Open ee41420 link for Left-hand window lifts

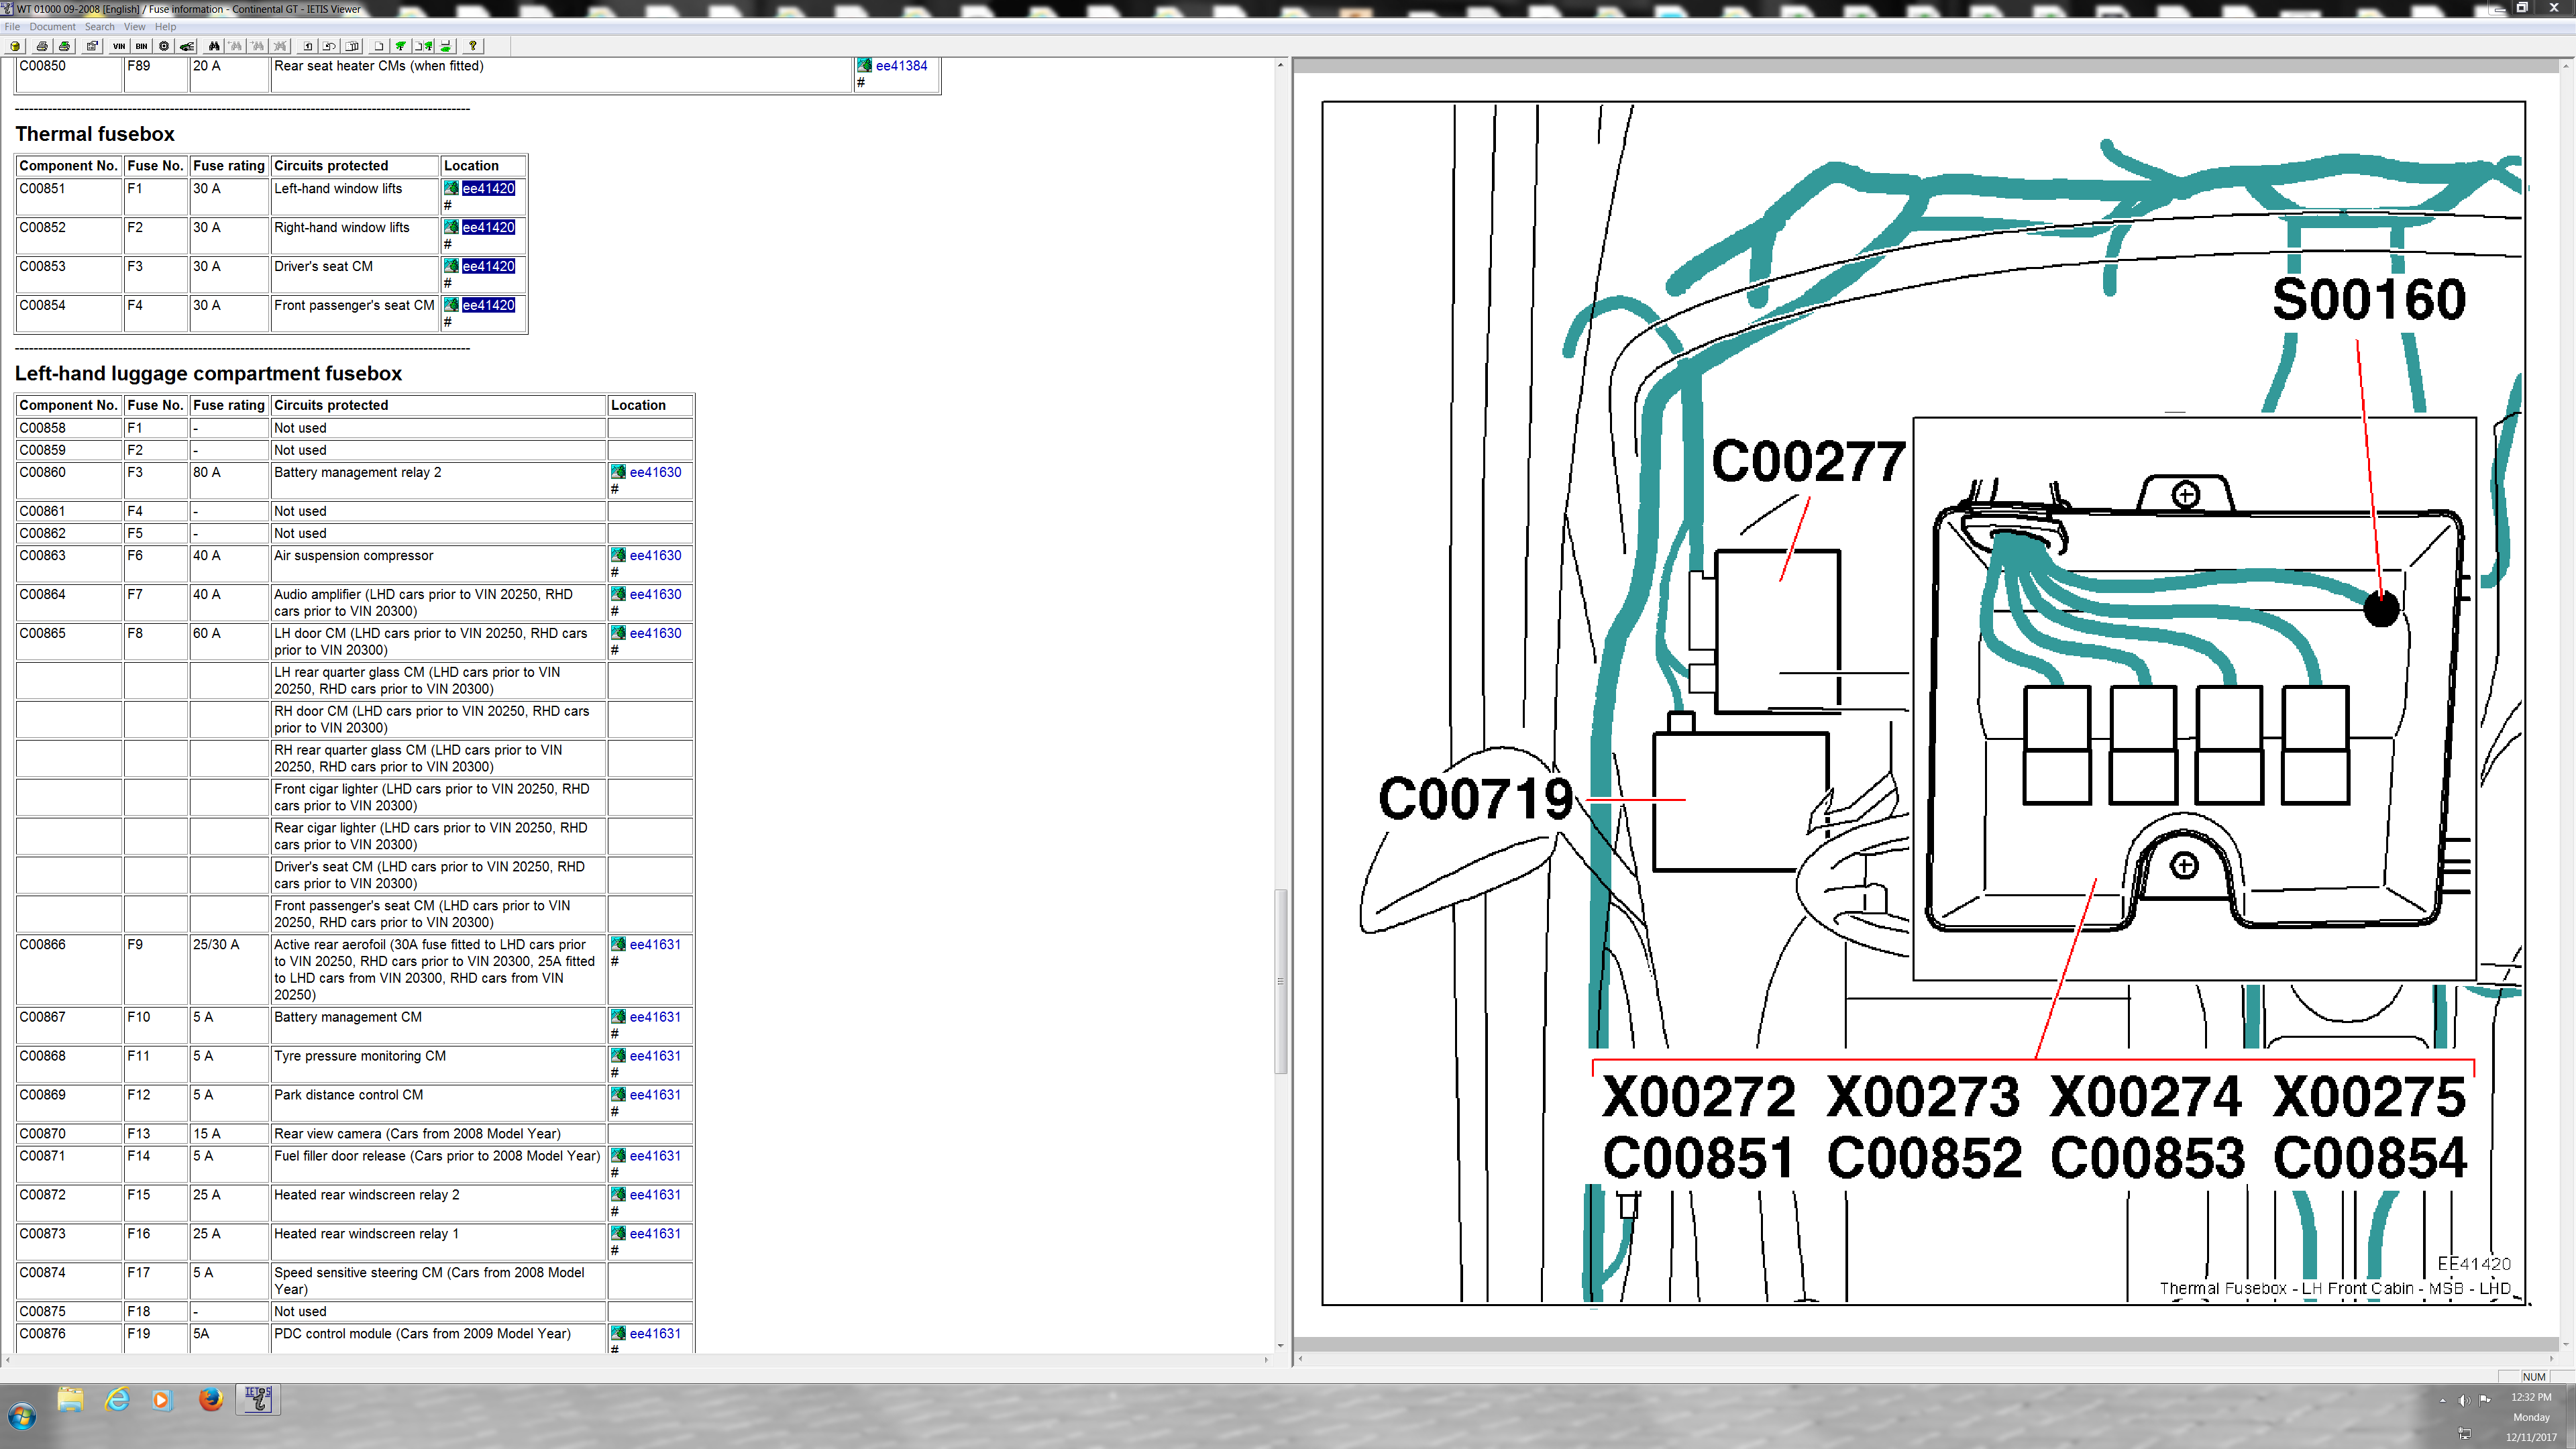point(488,188)
